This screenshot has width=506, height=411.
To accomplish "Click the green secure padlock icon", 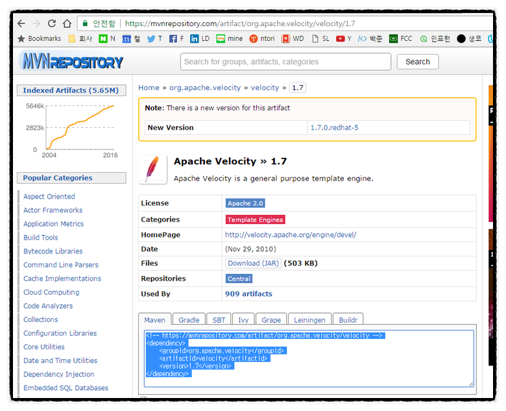I will (x=85, y=23).
